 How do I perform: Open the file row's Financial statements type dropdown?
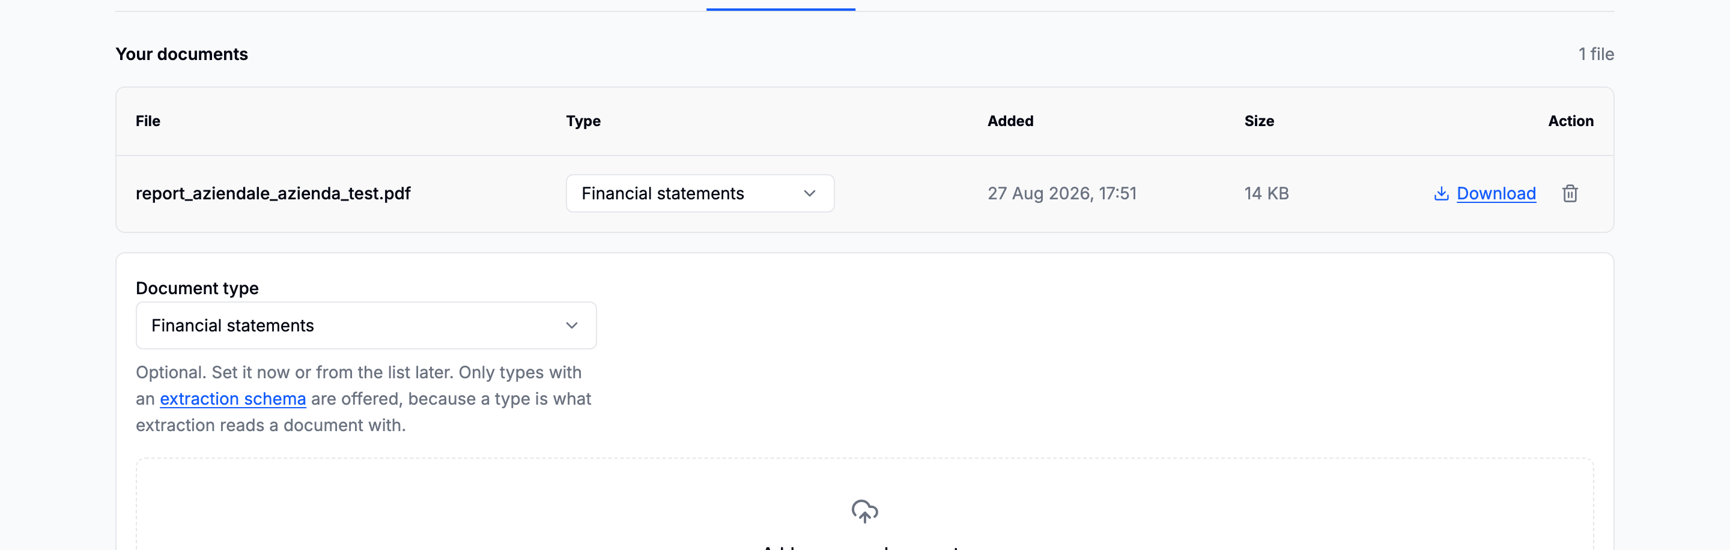[700, 193]
